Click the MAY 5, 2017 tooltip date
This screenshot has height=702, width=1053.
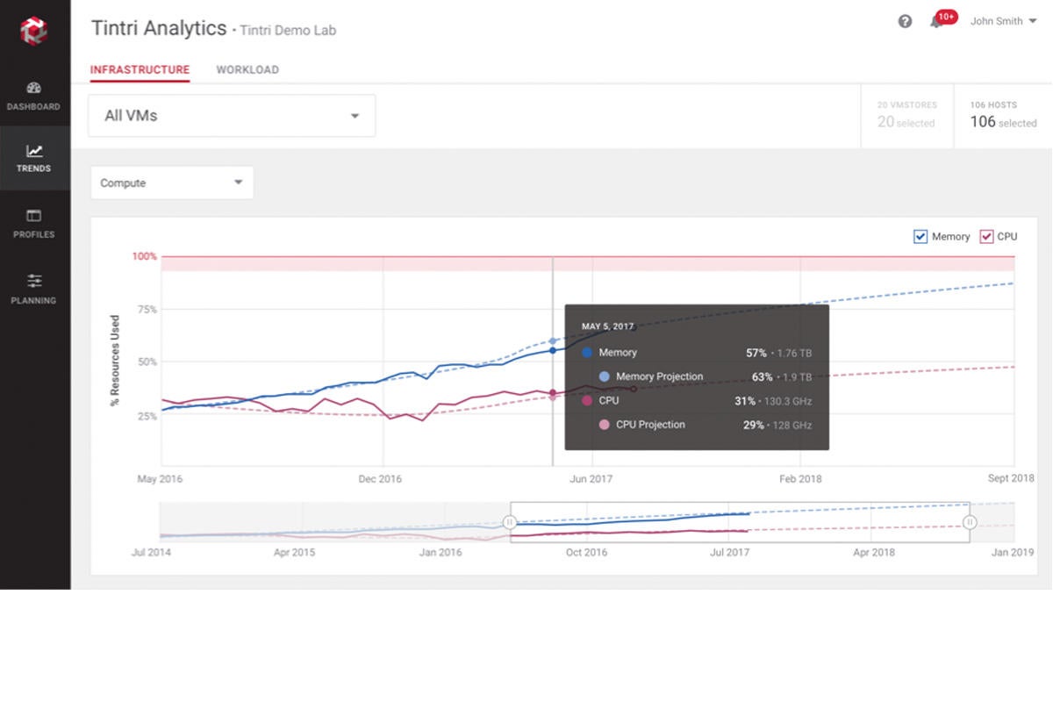[x=607, y=326]
